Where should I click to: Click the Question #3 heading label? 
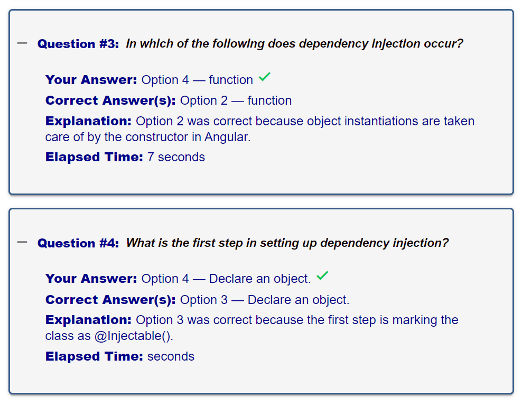click(x=78, y=43)
